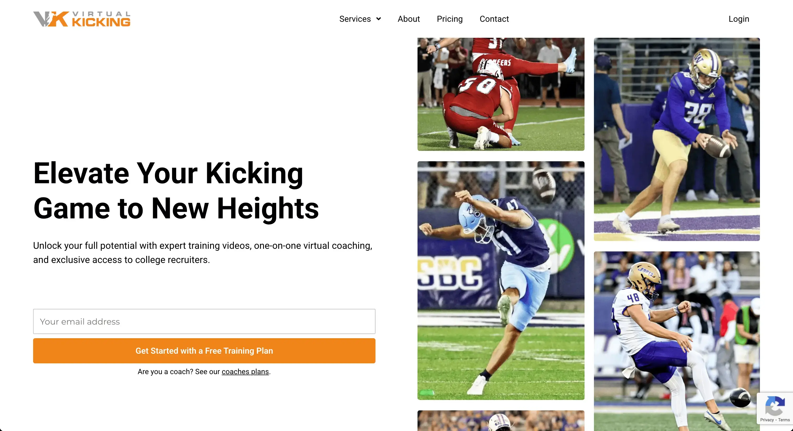Open the Pricing page
The width and height of the screenshot is (793, 431).
(x=450, y=19)
